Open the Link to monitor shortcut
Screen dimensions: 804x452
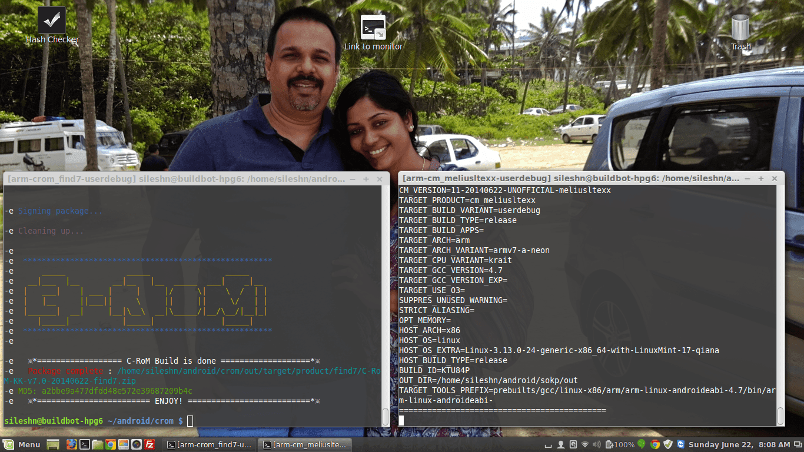[x=373, y=32]
